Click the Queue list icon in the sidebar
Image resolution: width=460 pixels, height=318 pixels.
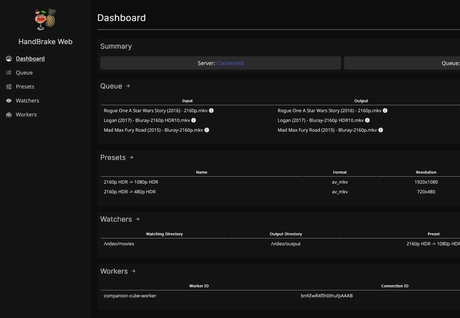click(9, 73)
